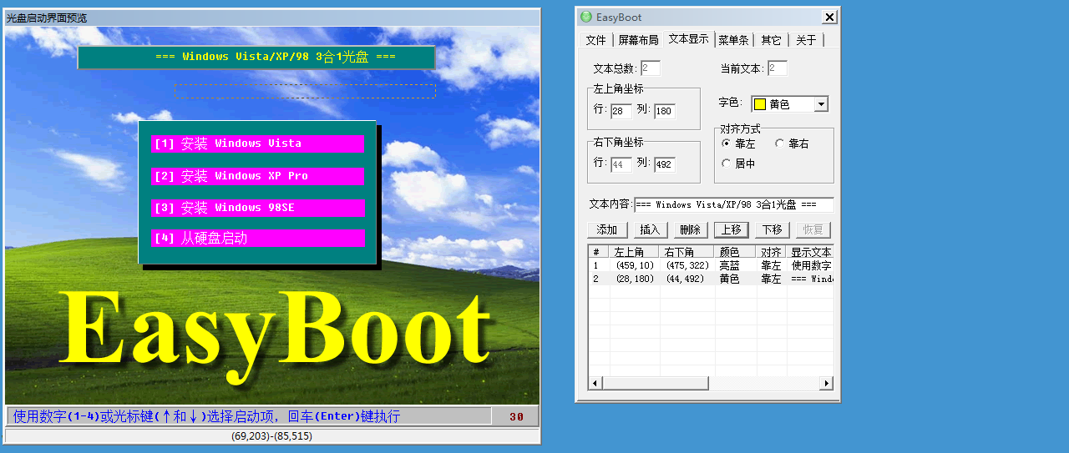The width and height of the screenshot is (1069, 453).
Task: Expand the 字色 color dropdown arrow
Action: (821, 104)
